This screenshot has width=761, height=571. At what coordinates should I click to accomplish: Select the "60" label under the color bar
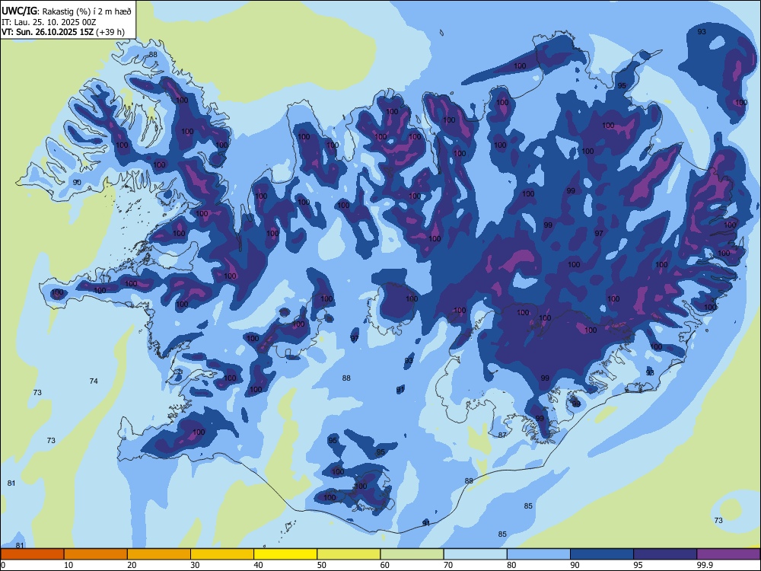385,565
